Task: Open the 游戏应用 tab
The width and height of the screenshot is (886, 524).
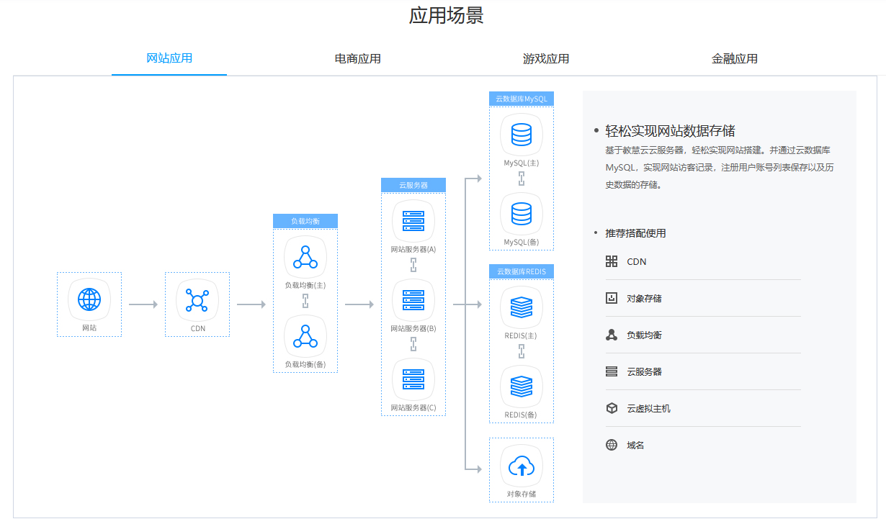Action: click(545, 59)
